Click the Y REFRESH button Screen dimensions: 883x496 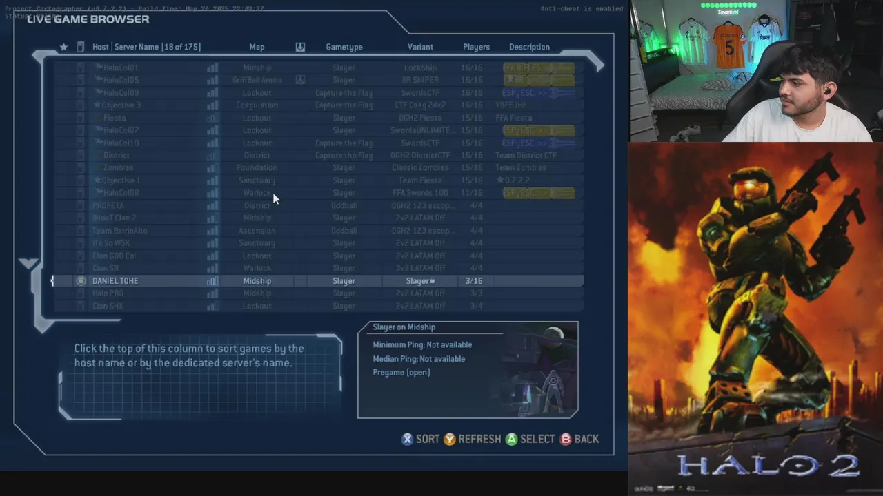[472, 439]
